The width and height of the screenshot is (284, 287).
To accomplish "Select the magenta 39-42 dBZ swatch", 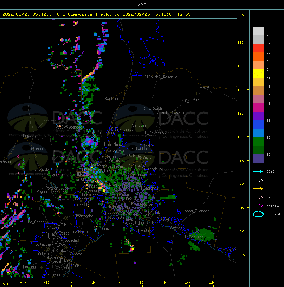I will click(x=258, y=107).
